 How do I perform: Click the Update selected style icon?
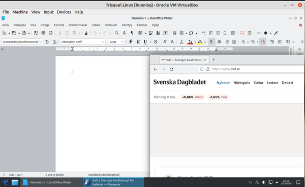47,42
